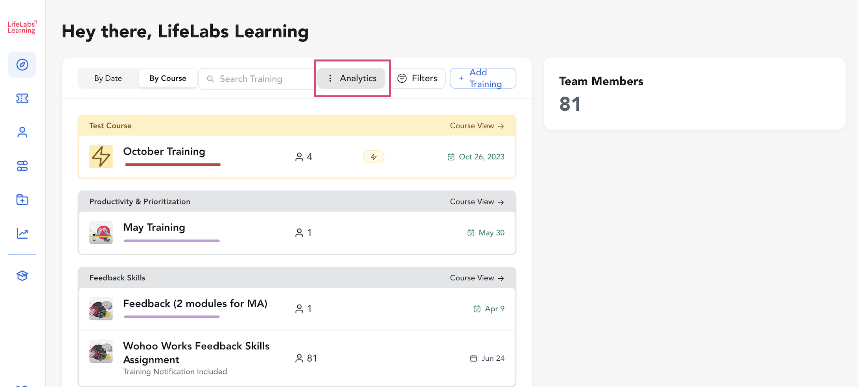Click the Feedback Skills header label

(x=117, y=278)
